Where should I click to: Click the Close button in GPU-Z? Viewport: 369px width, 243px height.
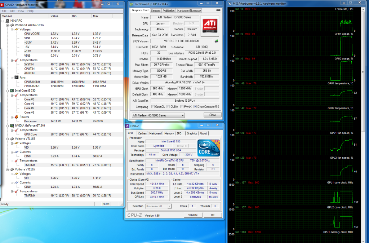tap(213, 115)
